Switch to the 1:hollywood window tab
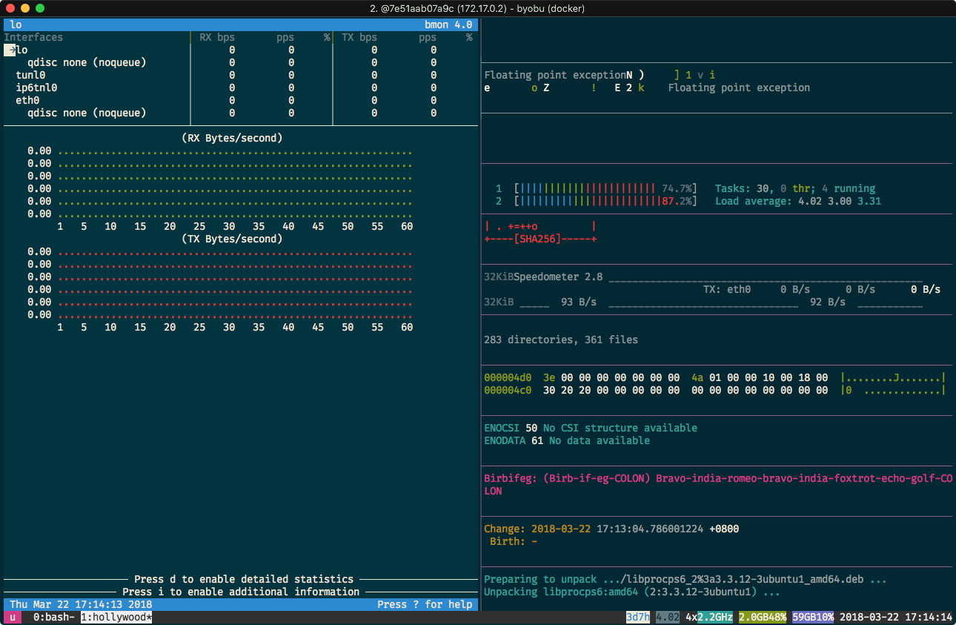 coord(116,617)
